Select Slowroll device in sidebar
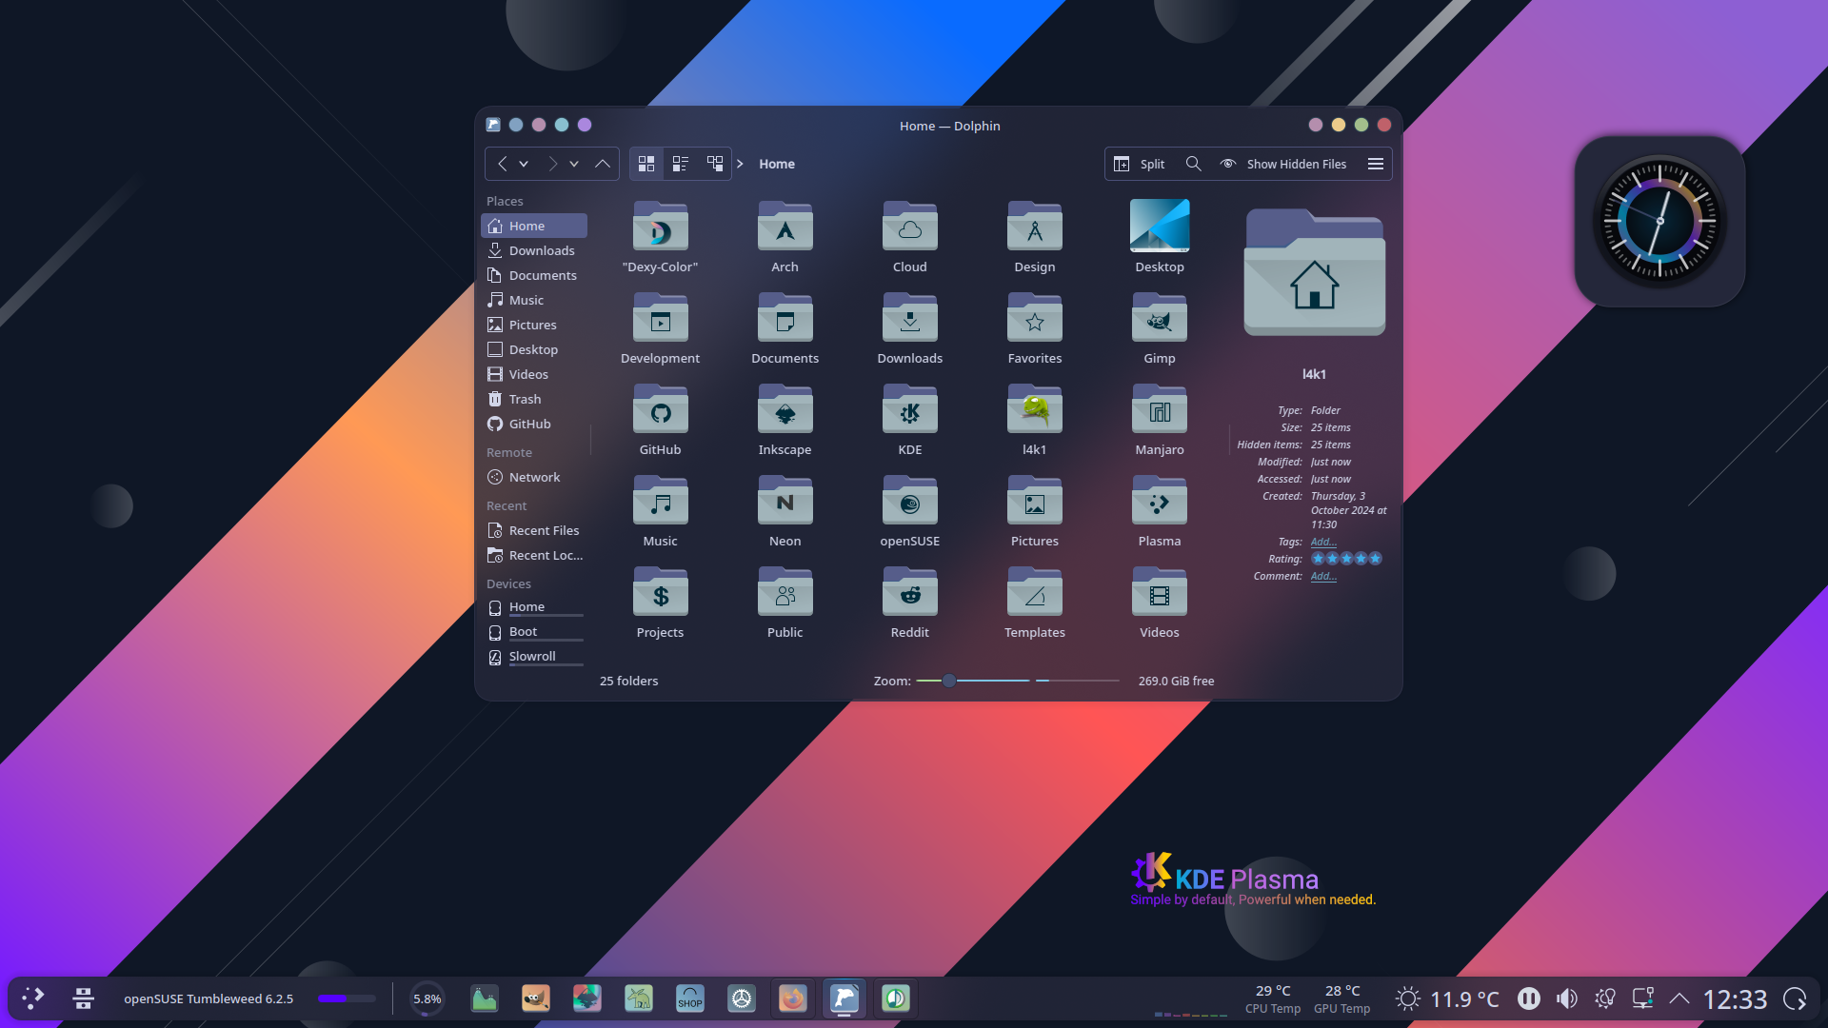This screenshot has height=1028, width=1828. [534, 657]
